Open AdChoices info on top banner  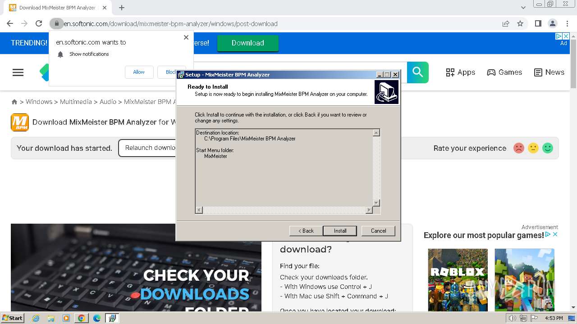pyautogui.click(x=559, y=36)
